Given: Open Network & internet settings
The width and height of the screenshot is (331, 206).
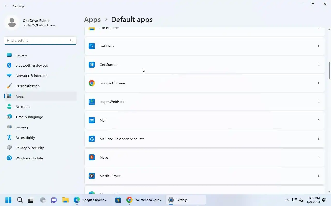Looking at the screenshot, I should point(40,76).
